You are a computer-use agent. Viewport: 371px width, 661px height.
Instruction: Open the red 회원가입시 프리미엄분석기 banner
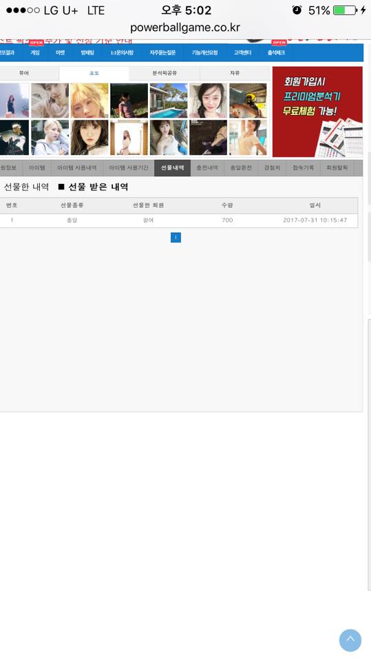click(x=317, y=112)
